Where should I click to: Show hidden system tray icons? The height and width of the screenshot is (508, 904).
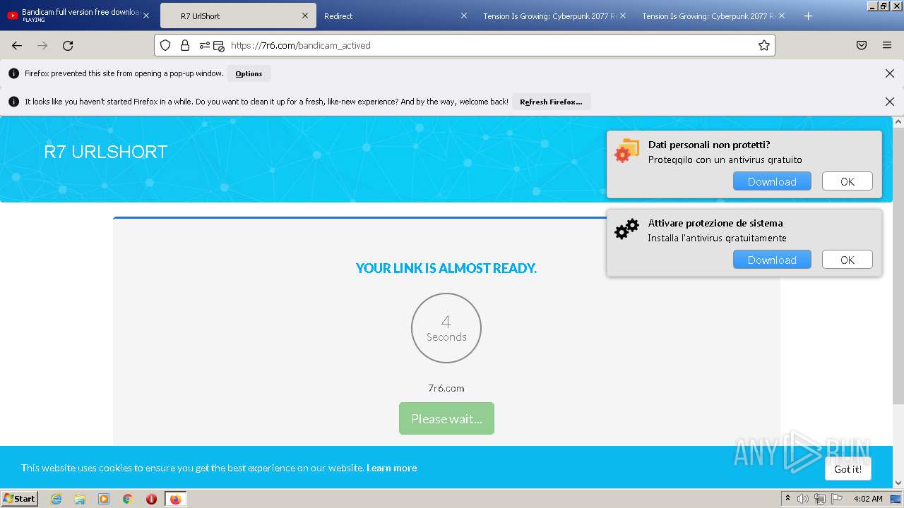tap(787, 498)
